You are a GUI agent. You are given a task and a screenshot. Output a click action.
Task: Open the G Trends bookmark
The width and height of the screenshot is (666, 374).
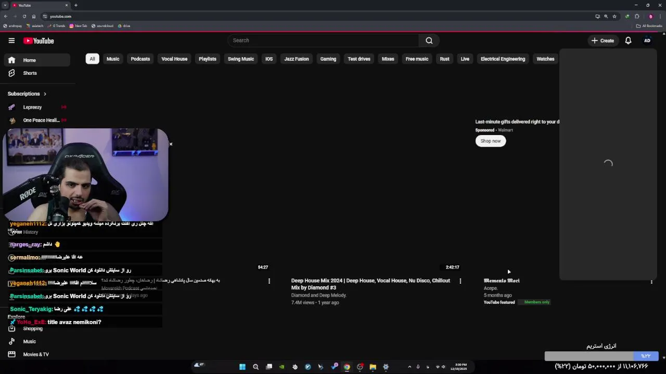click(x=56, y=26)
